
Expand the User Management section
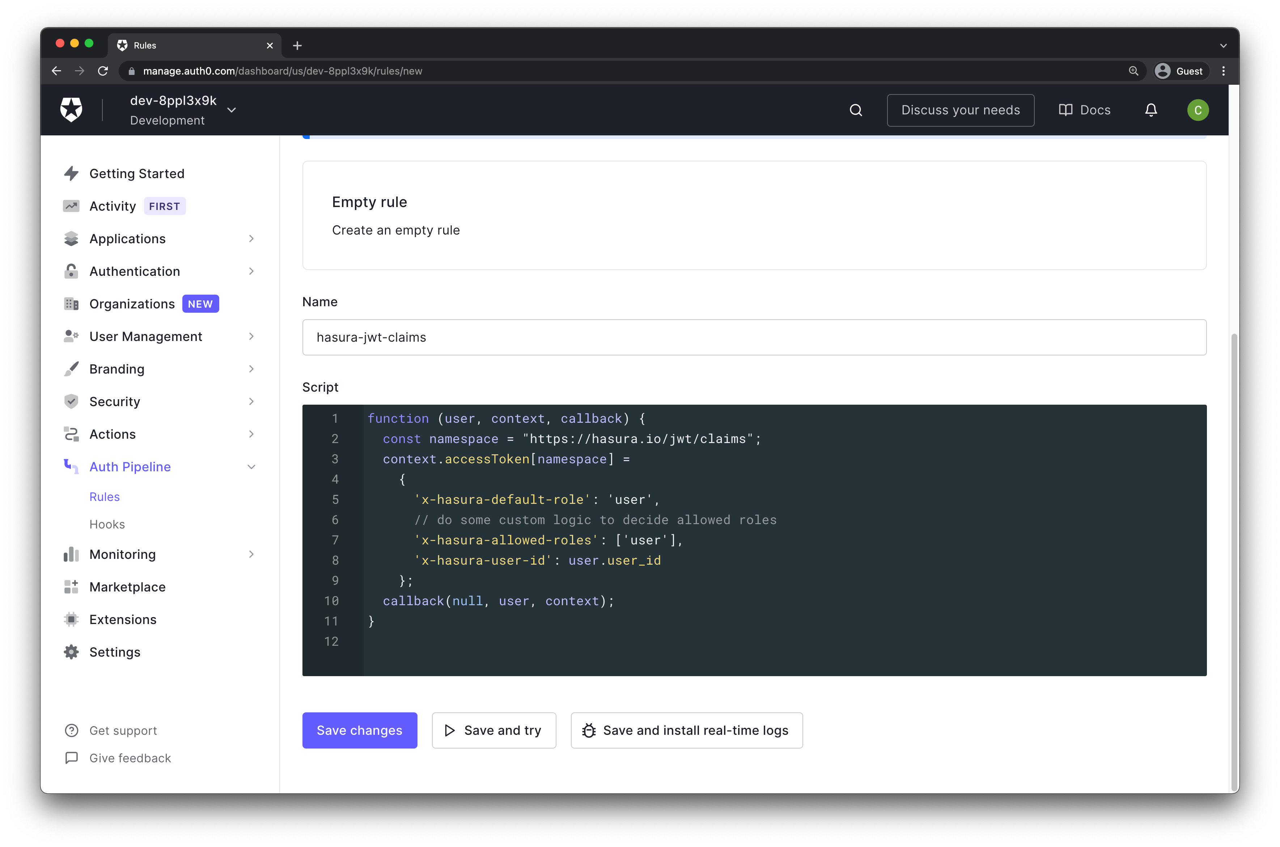point(251,336)
